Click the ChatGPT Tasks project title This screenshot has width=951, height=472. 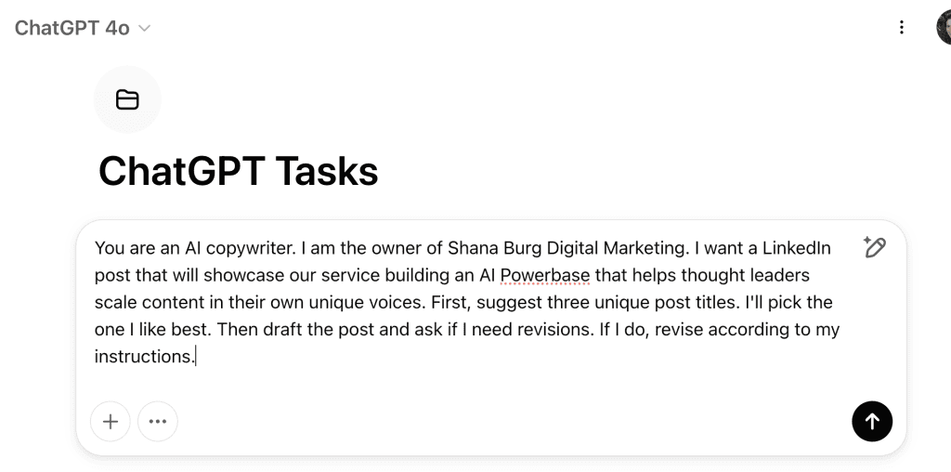(x=239, y=170)
